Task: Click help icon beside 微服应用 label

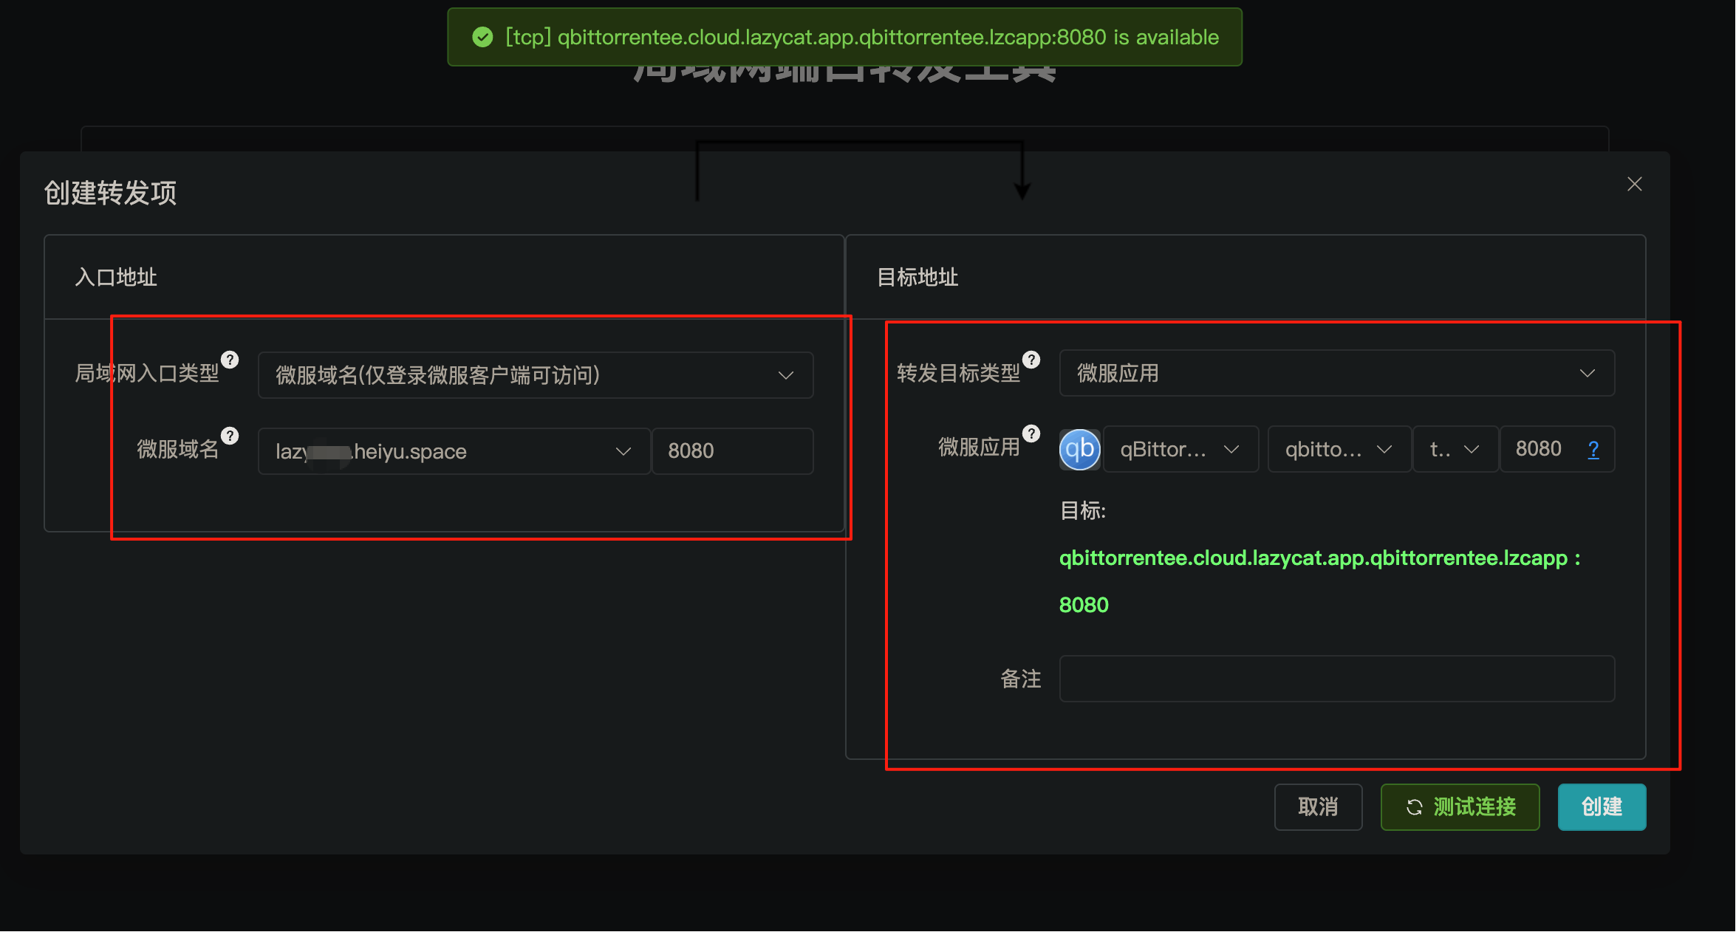Action: [x=1031, y=434]
